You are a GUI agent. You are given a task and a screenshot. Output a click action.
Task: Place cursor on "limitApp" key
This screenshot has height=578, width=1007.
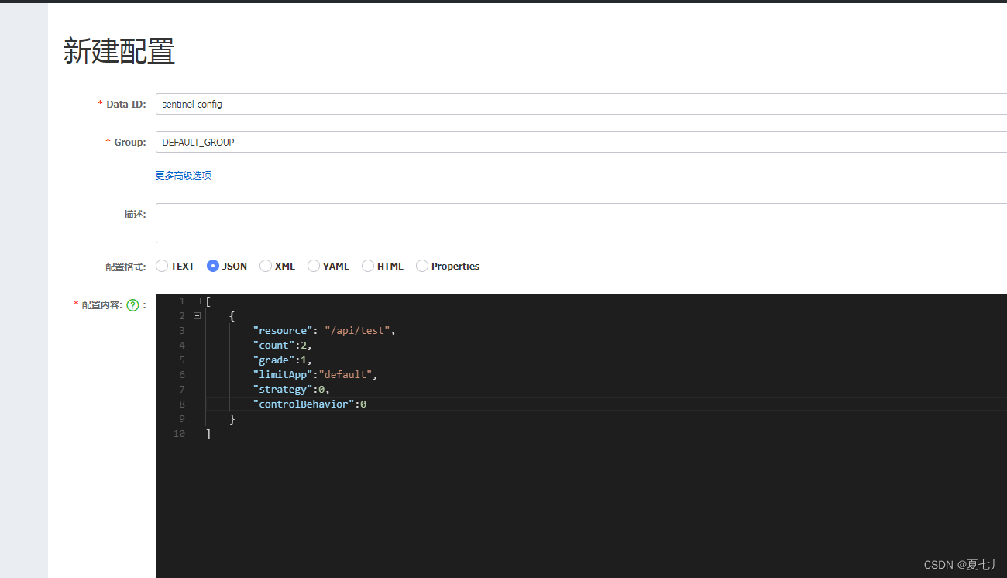(283, 374)
